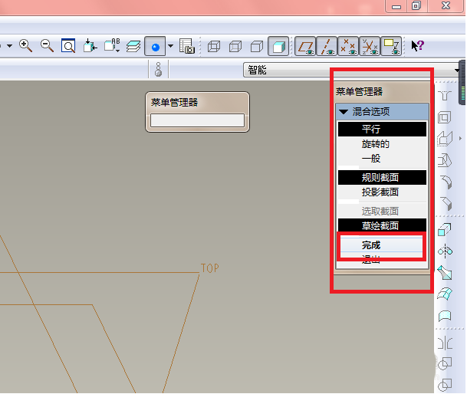Toggle datum plane visibility
Viewport: 467px width, 394px height.
pos(305,47)
